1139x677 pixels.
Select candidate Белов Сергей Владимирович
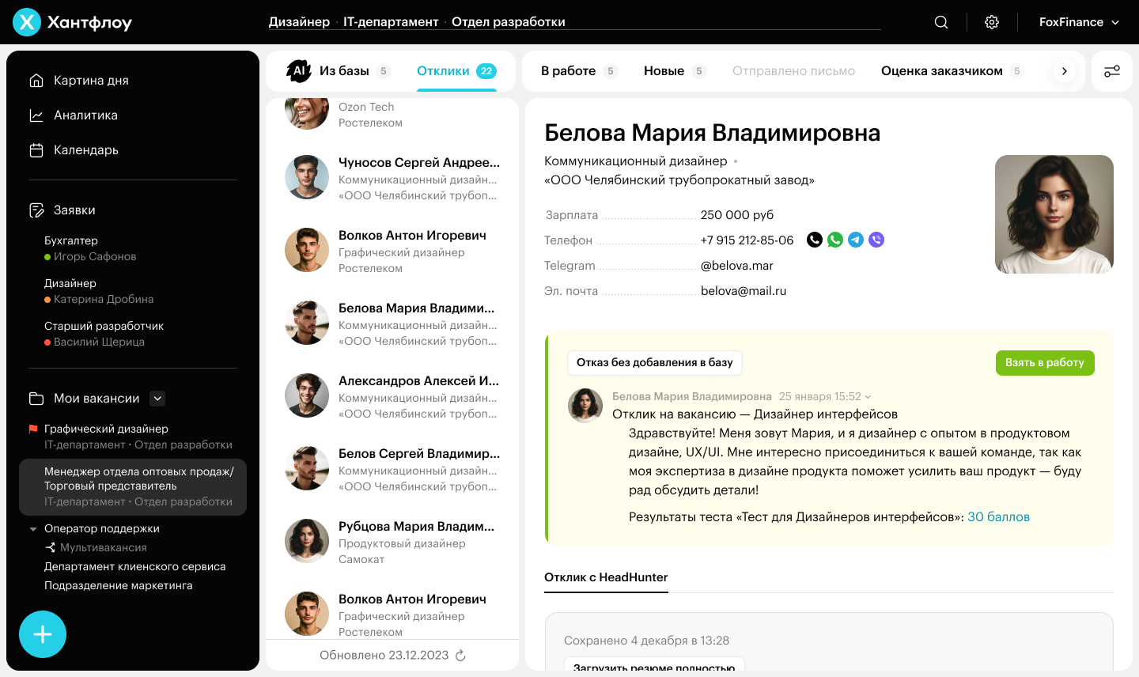pyautogui.click(x=392, y=469)
